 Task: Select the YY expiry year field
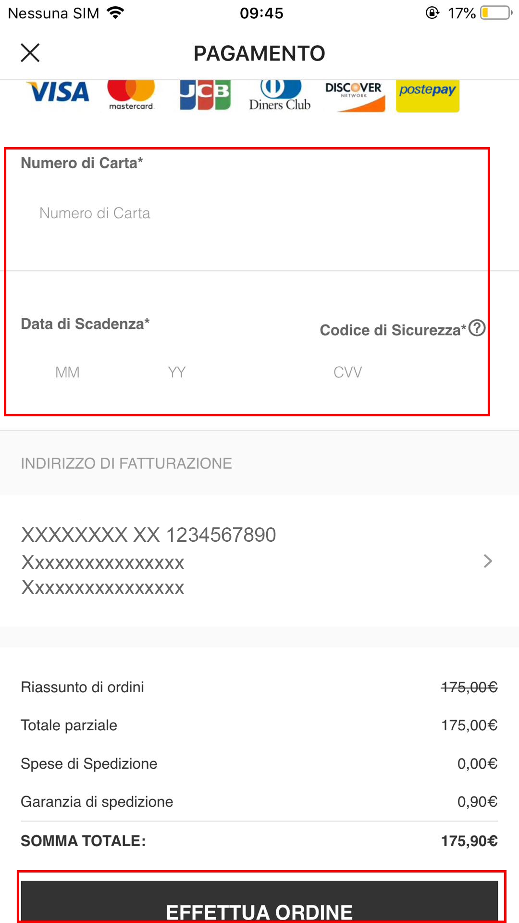(x=177, y=372)
